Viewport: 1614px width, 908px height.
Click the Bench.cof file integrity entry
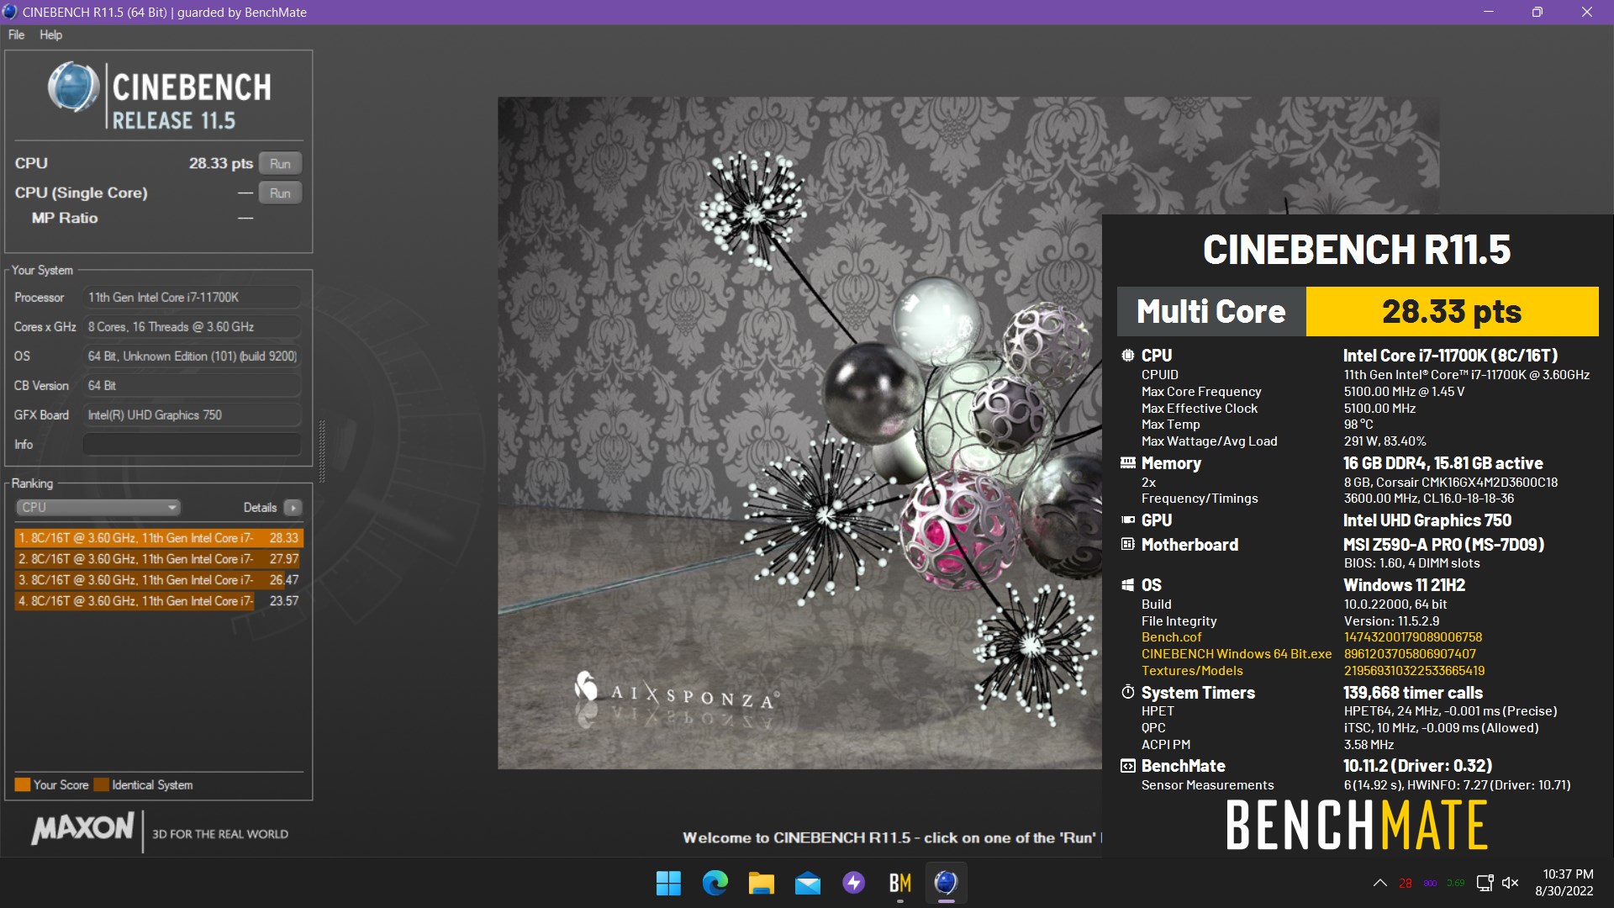coord(1171,637)
